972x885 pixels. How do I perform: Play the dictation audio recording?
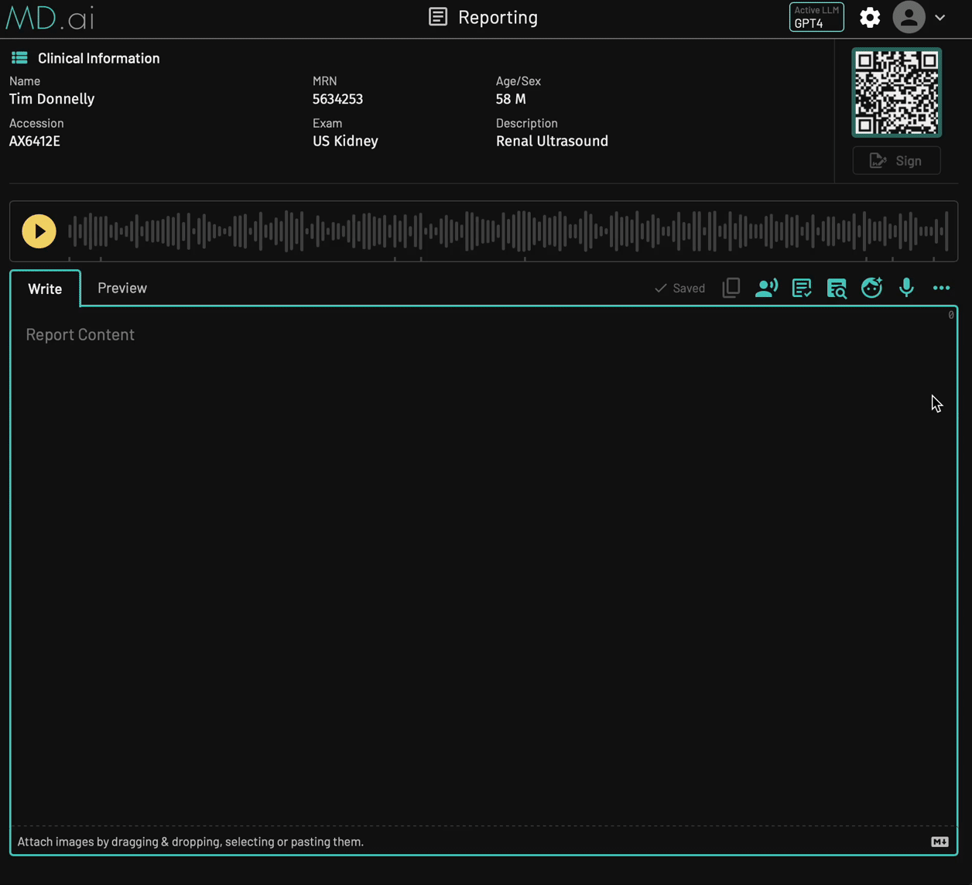point(39,231)
